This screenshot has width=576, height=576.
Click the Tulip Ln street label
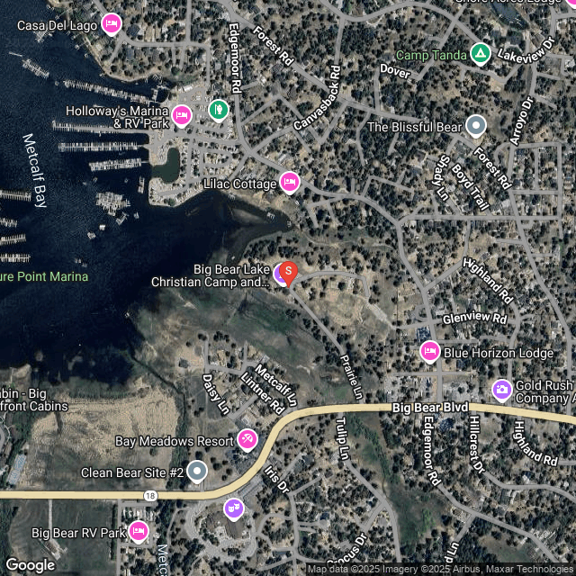coord(342,438)
